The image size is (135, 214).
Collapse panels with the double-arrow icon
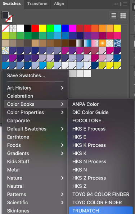pyautogui.click(x=116, y=4)
